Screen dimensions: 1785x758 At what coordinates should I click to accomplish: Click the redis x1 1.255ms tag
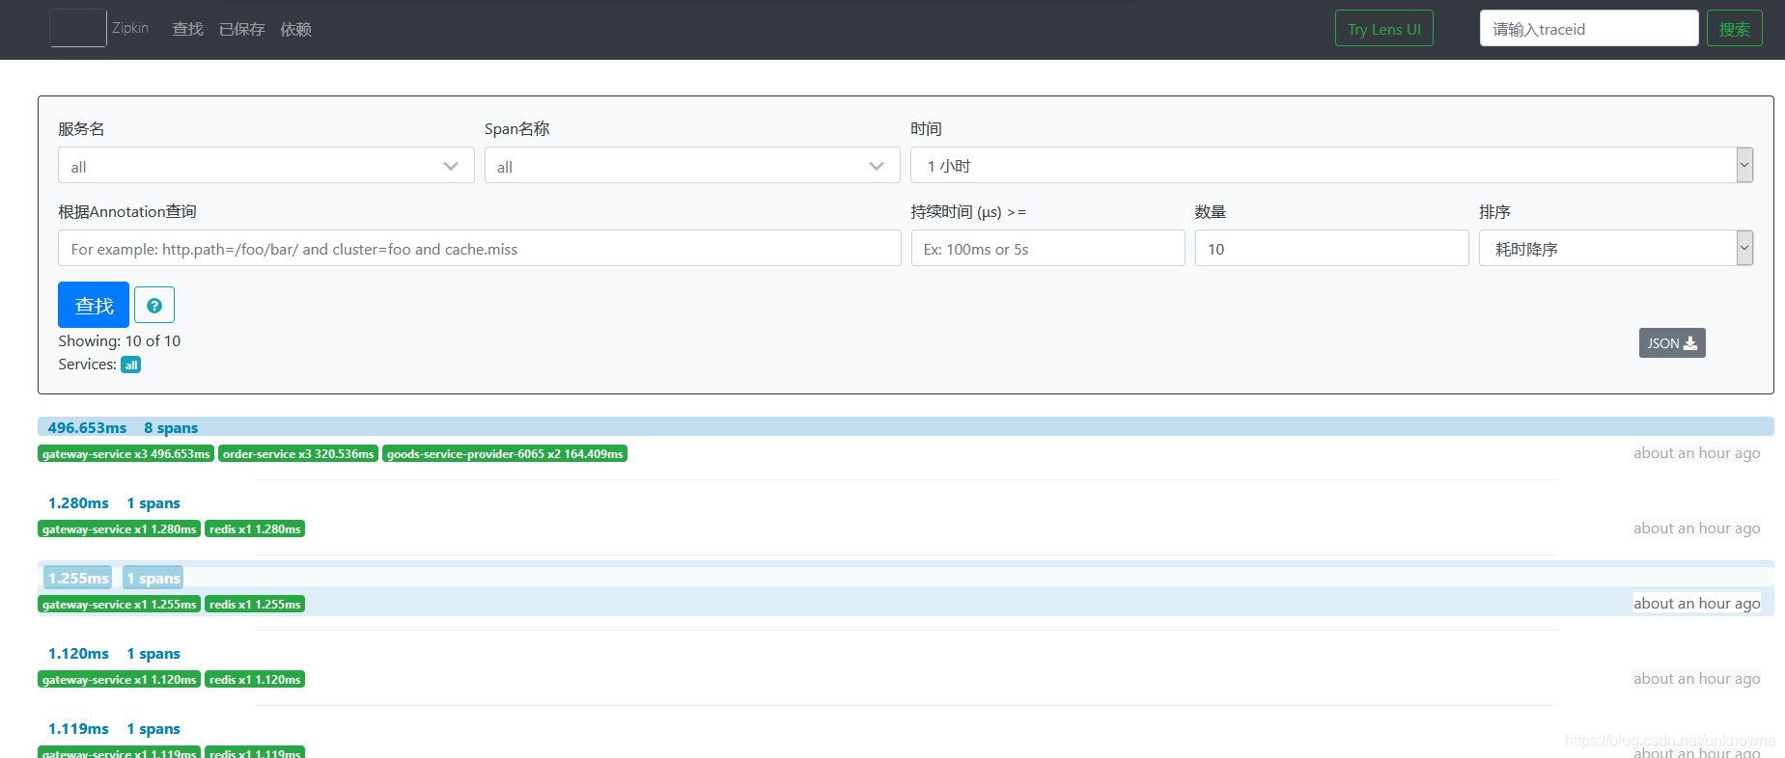[255, 605]
